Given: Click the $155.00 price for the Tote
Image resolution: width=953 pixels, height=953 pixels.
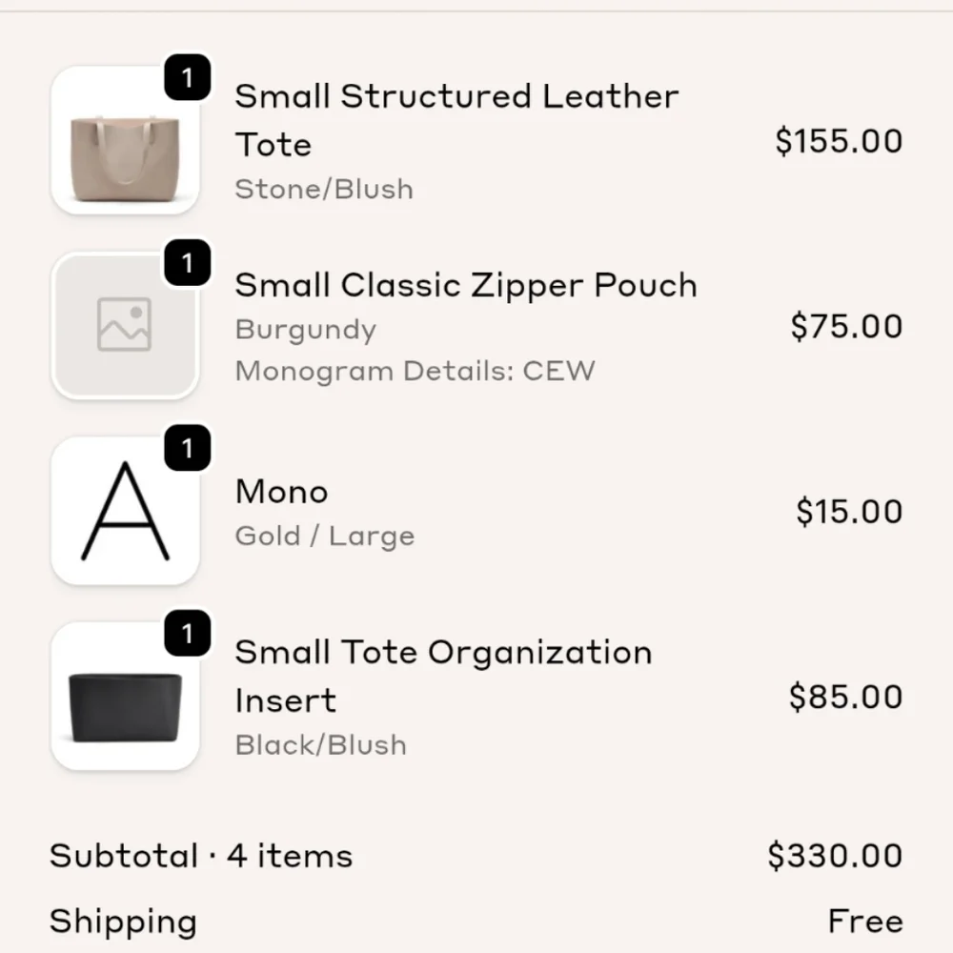Looking at the screenshot, I should pos(840,140).
